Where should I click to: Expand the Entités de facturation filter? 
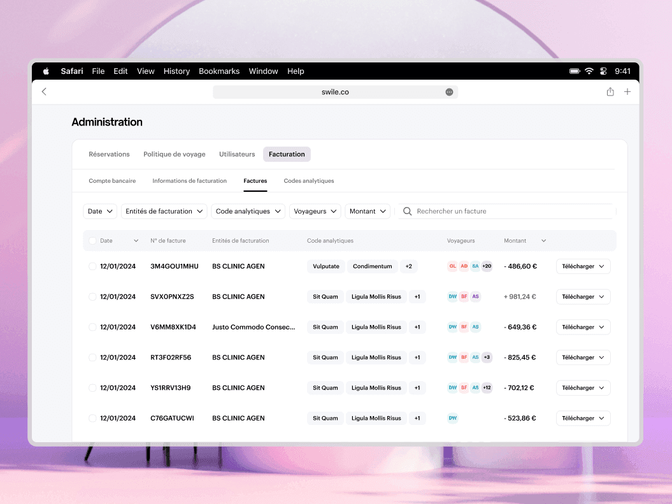[x=164, y=212]
